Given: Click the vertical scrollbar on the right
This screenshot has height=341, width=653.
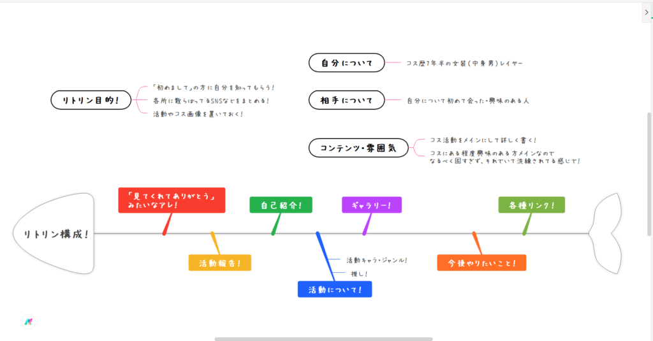Looking at the screenshot, I should coord(649,172).
